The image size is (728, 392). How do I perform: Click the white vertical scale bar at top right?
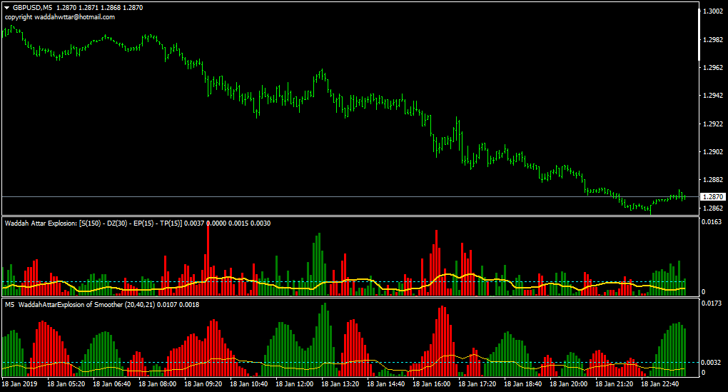pyautogui.click(x=699, y=34)
